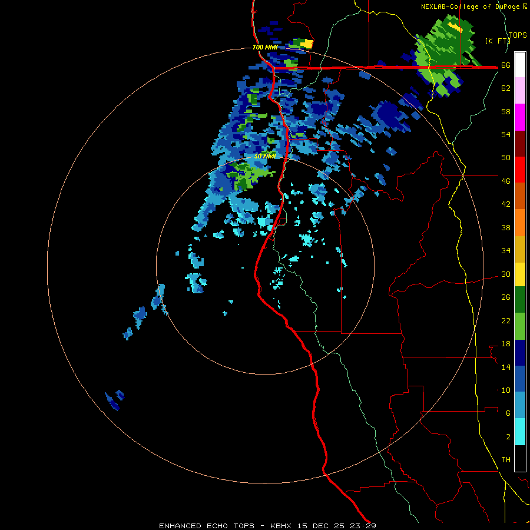The image size is (530, 530).
Task: Click the 18 value on the legend scale
Action: (x=506, y=344)
